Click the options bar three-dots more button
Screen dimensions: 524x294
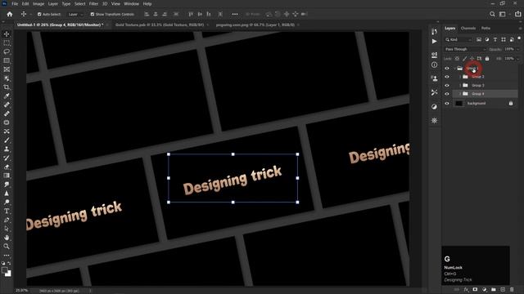(235, 15)
